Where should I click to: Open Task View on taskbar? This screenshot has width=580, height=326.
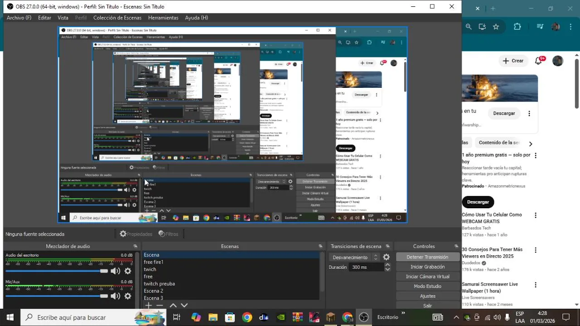[x=177, y=317]
